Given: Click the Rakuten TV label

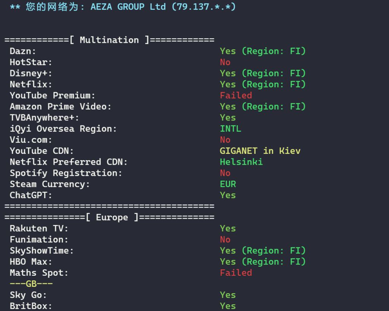Looking at the screenshot, I should coord(39,228).
